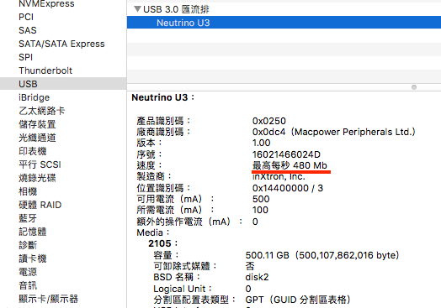Select PCI in the sidebar
Screen dimensions: 441x308
pos(26,17)
